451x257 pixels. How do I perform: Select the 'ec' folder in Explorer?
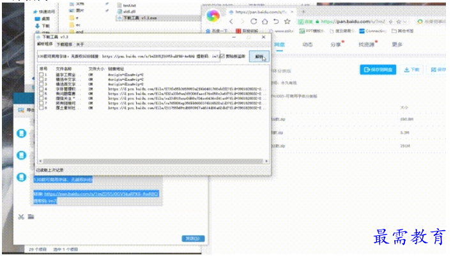[75, 25]
